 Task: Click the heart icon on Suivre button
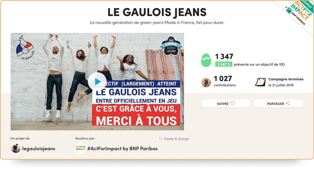point(232,103)
